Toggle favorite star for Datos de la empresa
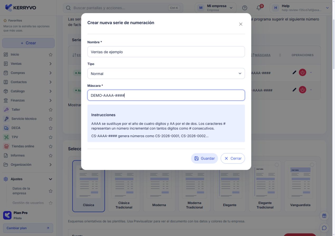335x236 pixels. (x=51, y=191)
